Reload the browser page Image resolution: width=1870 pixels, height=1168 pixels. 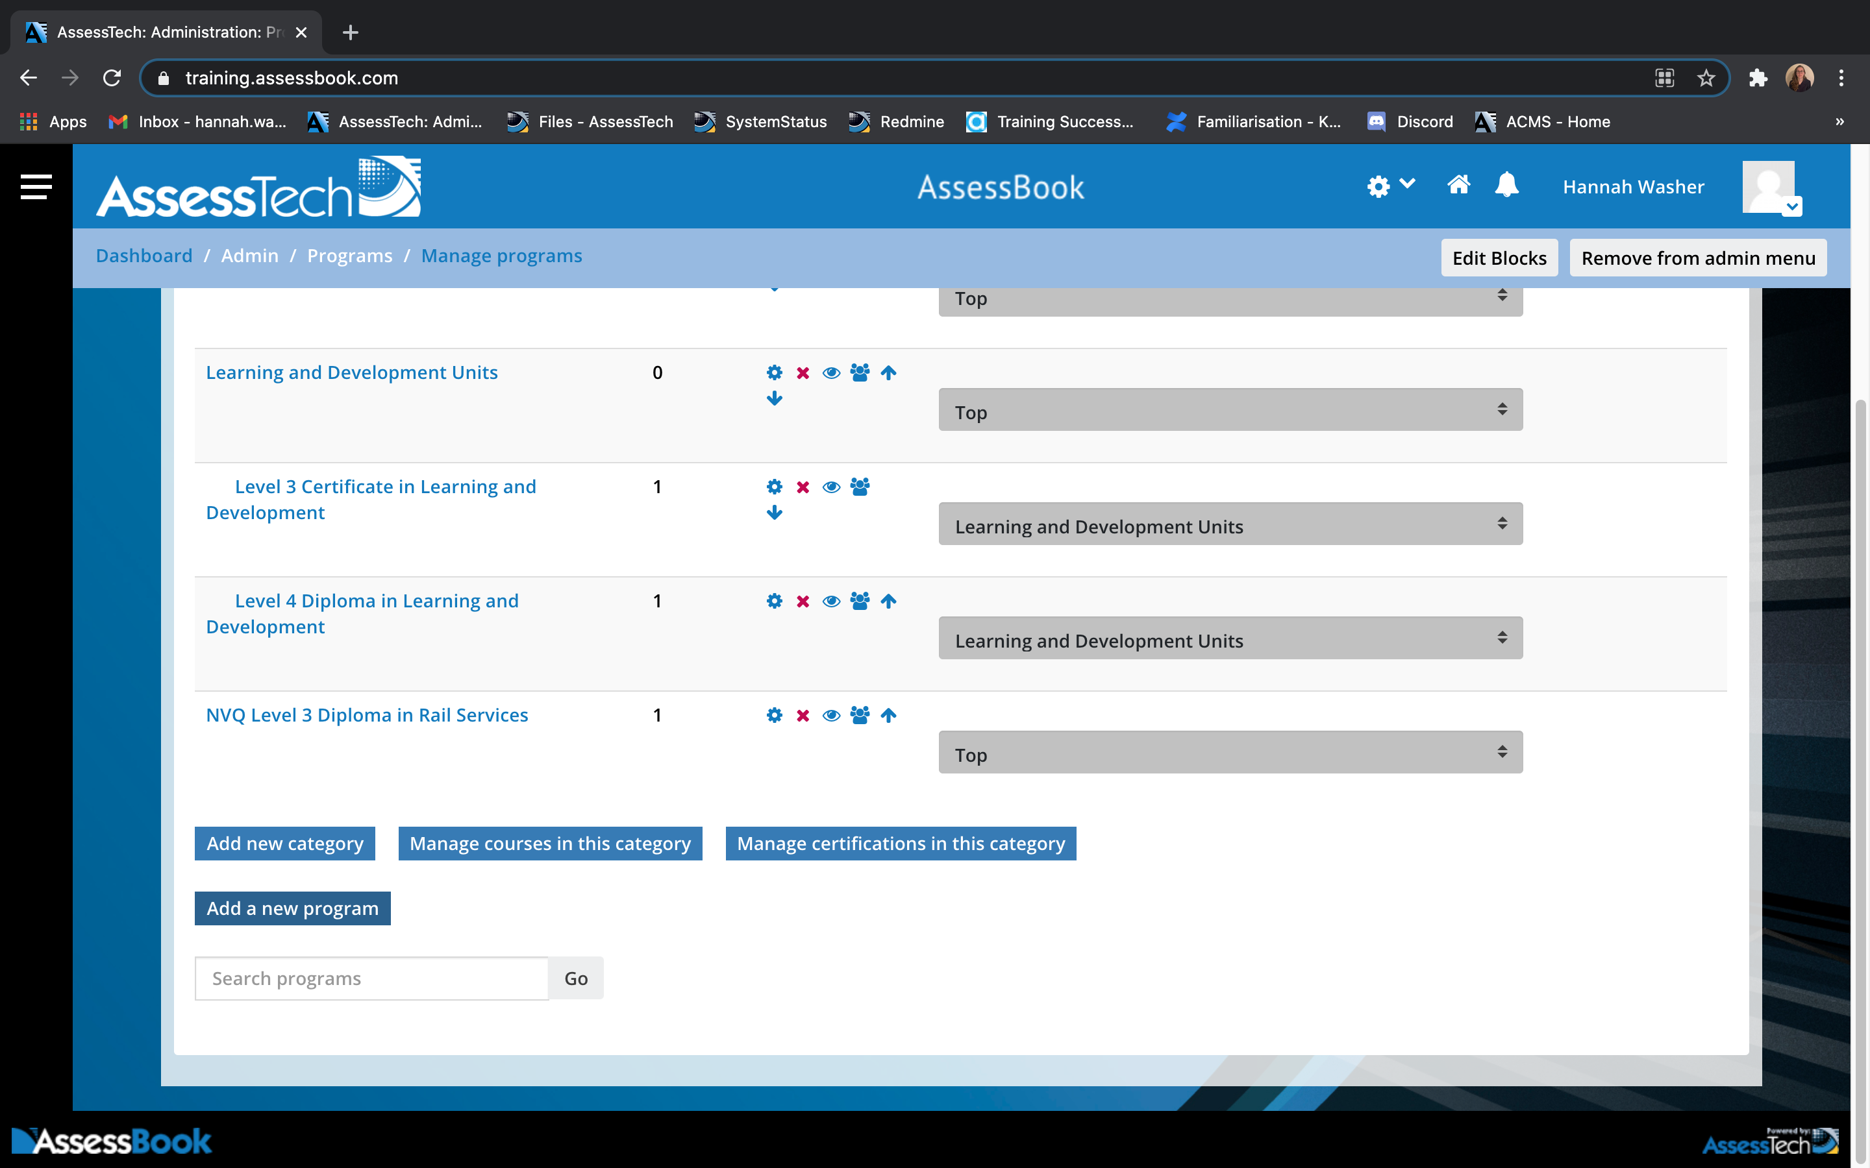[112, 78]
